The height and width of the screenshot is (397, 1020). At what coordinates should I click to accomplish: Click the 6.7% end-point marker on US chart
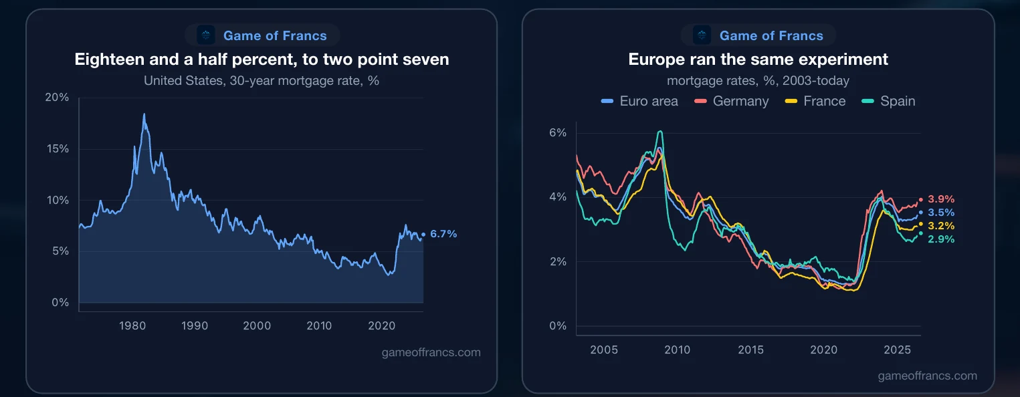pos(423,234)
